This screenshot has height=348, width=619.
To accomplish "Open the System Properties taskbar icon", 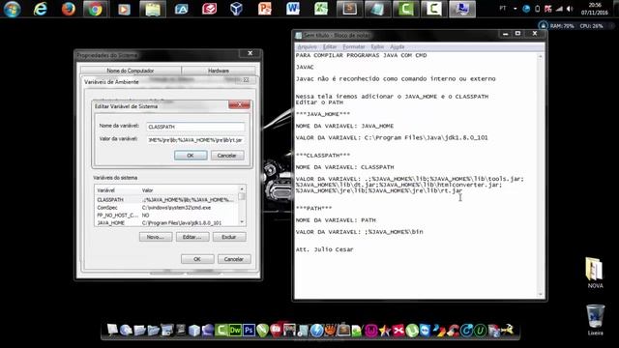I will (462, 9).
